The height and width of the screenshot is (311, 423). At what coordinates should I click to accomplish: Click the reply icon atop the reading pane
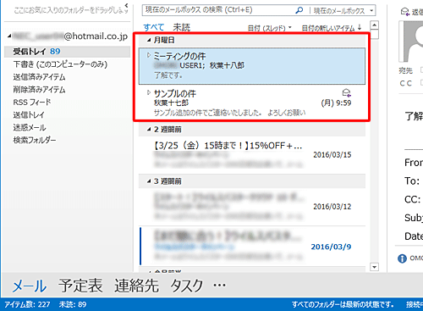pyautogui.click(x=405, y=12)
